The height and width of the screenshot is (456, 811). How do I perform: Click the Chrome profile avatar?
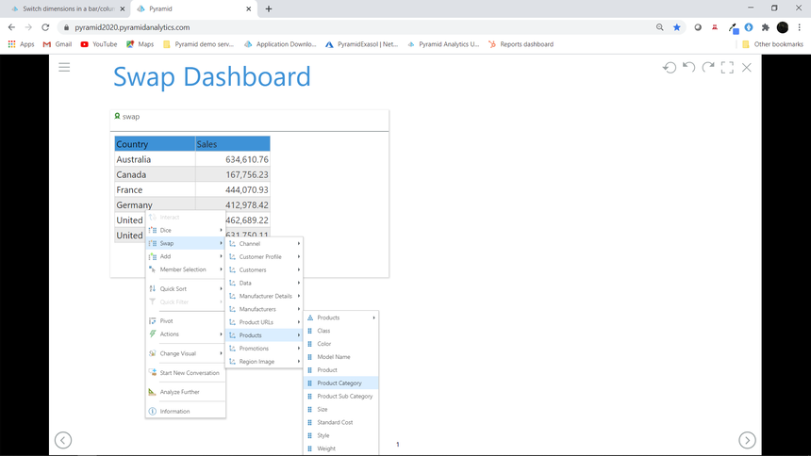(x=783, y=27)
